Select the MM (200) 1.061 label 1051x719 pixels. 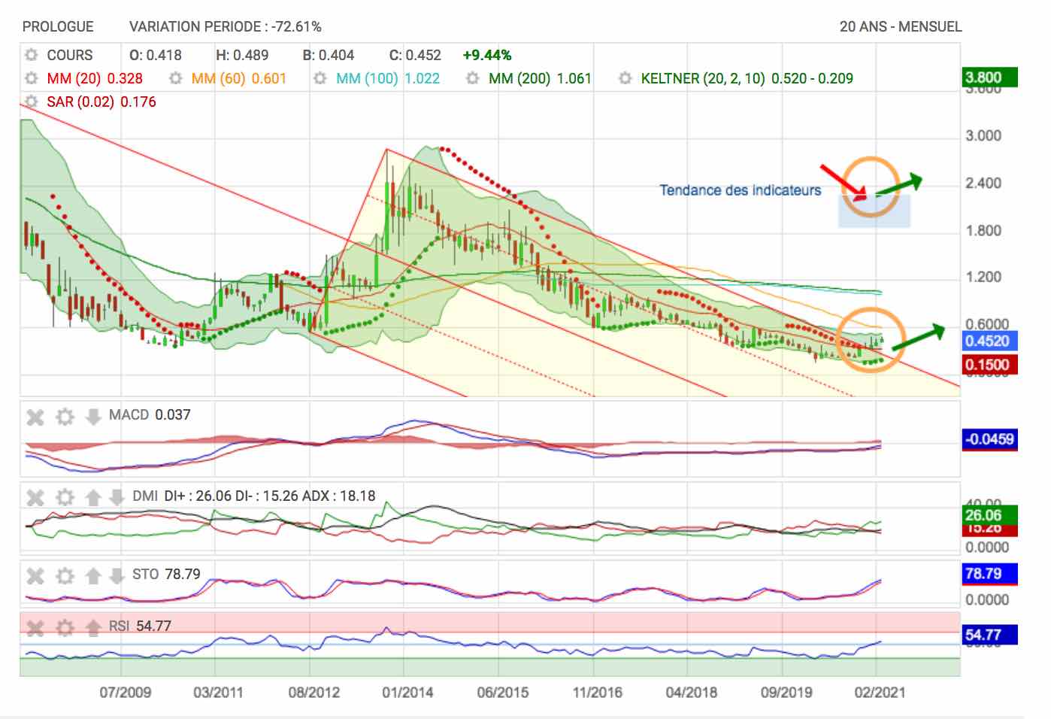[x=540, y=78]
